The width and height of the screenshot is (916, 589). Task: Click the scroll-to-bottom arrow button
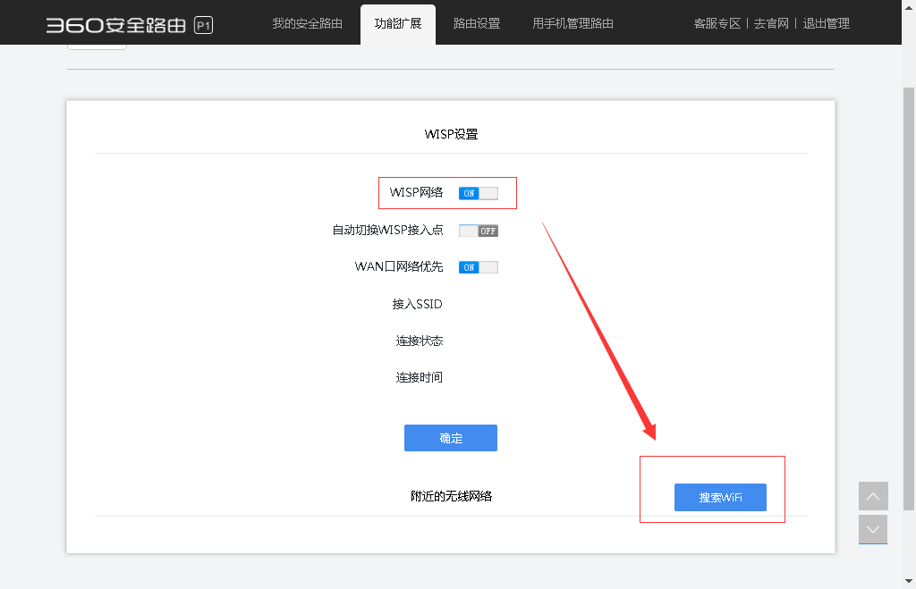(873, 529)
